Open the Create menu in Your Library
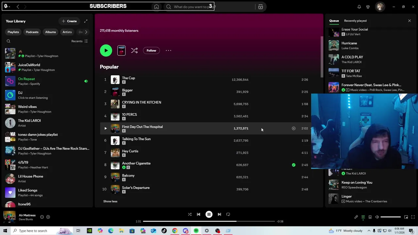The image size is (418, 235). (x=69, y=21)
